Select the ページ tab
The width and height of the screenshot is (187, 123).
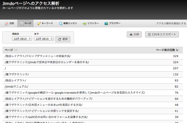point(25,24)
